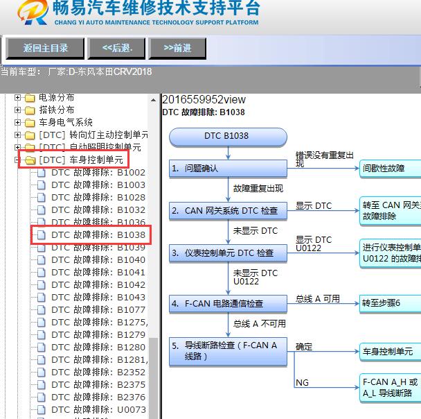Image resolution: width=421 pixels, height=419 pixels.
Task: Collapse the [DTC] 车身控制单元 node
Action: click(x=17, y=160)
